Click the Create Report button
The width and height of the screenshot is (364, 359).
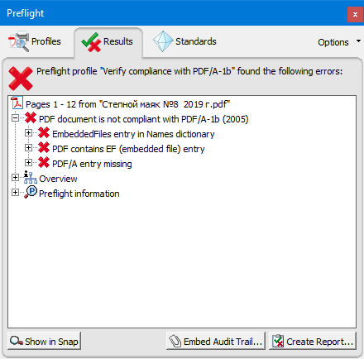pos(313,341)
